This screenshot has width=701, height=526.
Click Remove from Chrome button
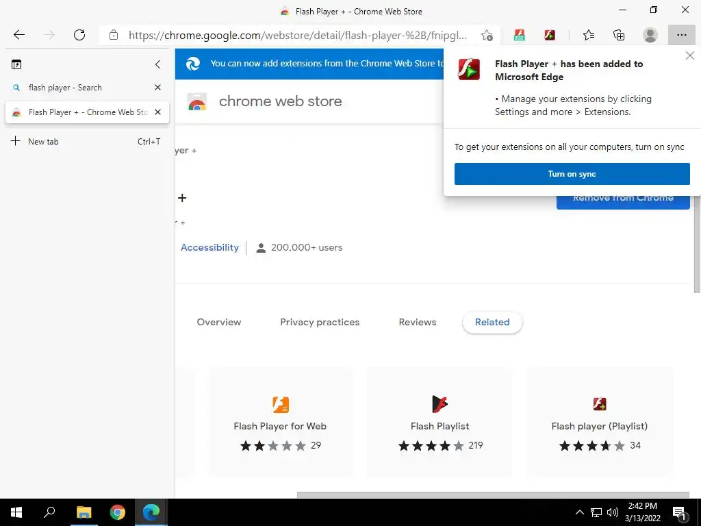point(623,202)
